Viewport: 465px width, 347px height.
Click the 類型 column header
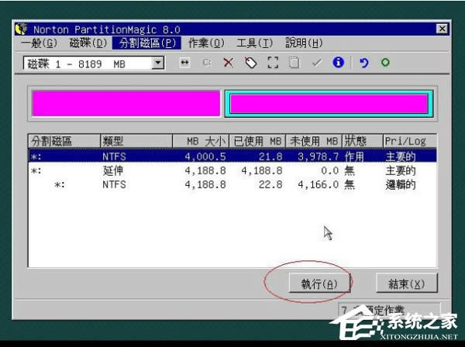point(136,141)
